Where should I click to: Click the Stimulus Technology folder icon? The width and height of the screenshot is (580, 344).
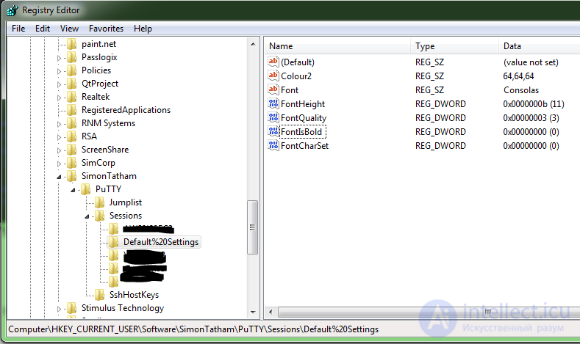[72, 308]
